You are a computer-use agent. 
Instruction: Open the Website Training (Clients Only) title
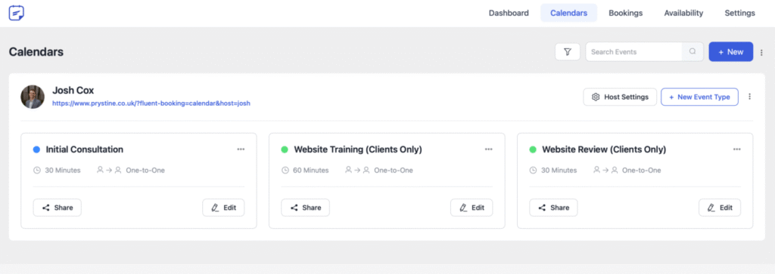coord(358,149)
